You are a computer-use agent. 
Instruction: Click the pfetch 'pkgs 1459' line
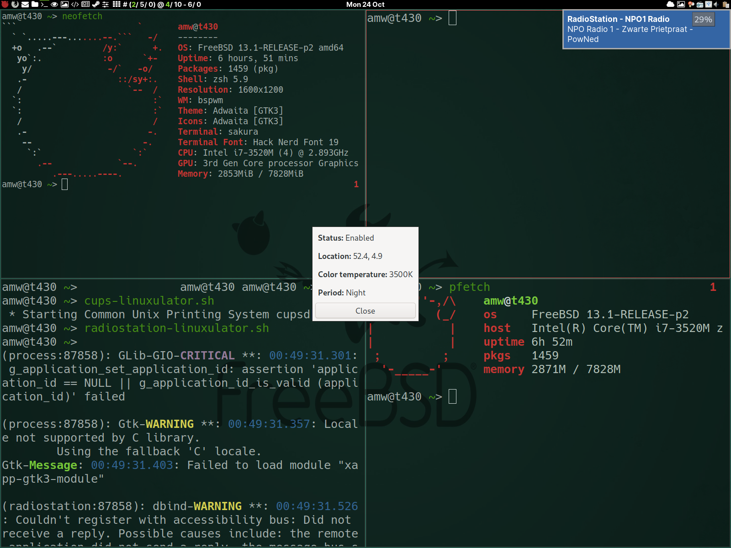coord(521,355)
